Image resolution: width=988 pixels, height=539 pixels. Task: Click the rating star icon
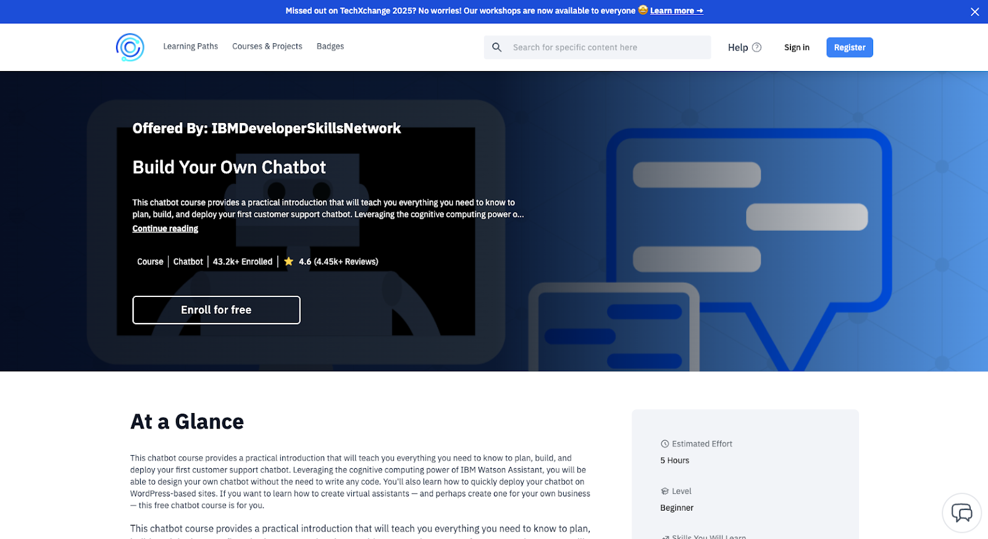click(x=288, y=262)
